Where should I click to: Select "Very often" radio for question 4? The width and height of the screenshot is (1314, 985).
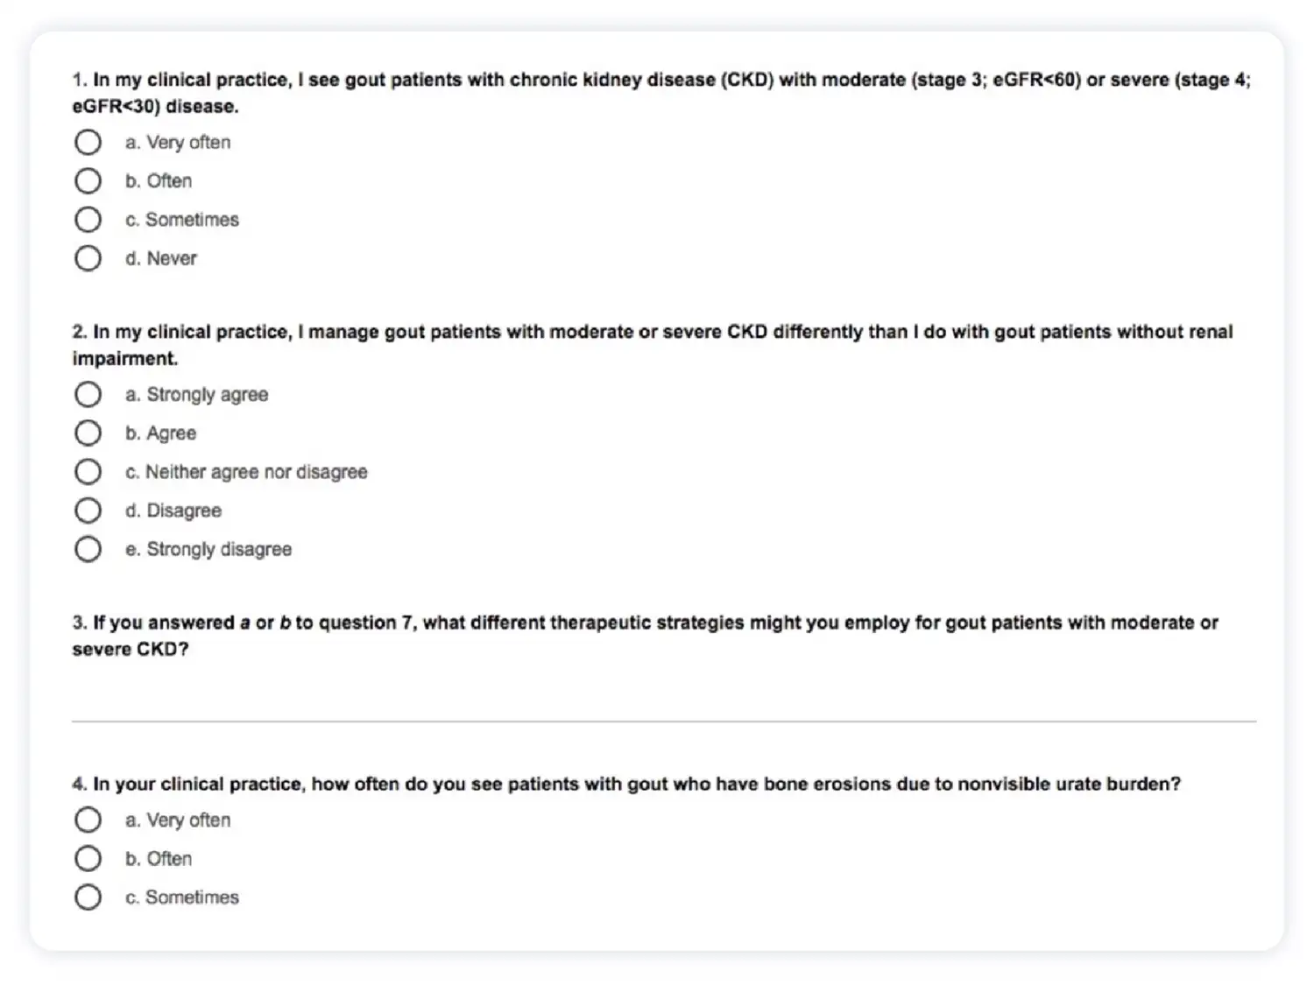(x=88, y=820)
